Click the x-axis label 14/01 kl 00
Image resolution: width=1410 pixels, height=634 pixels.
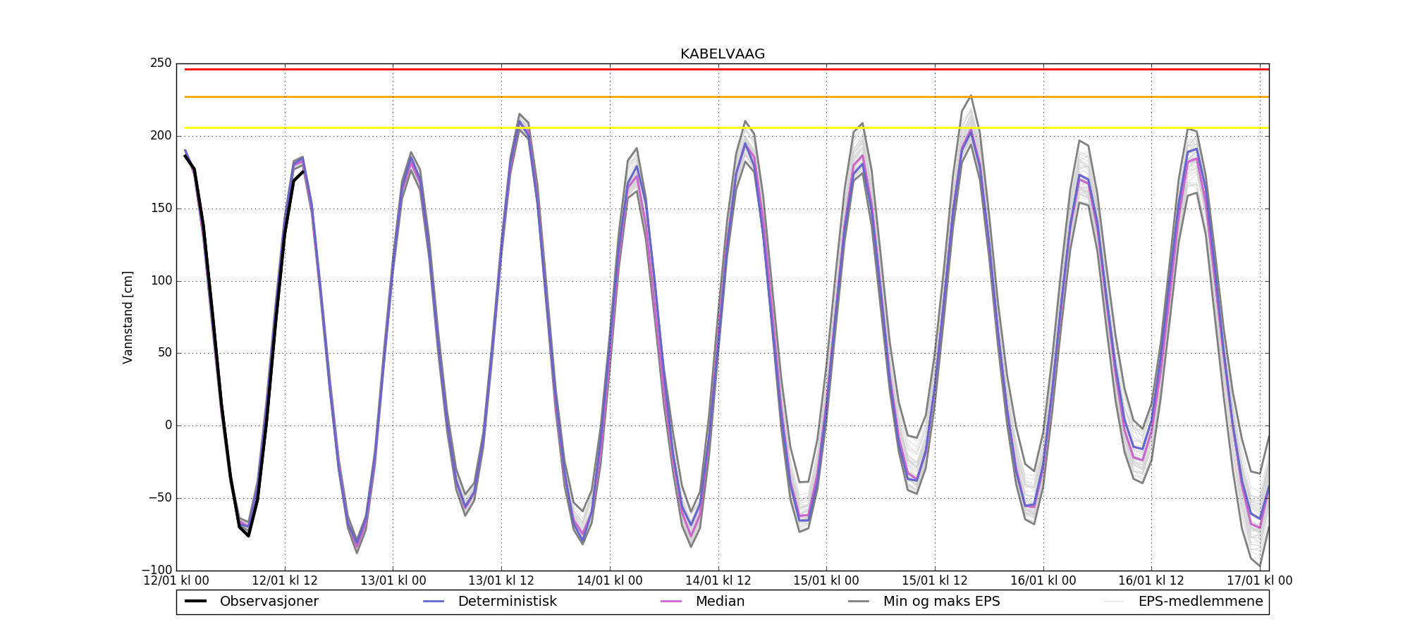click(610, 581)
